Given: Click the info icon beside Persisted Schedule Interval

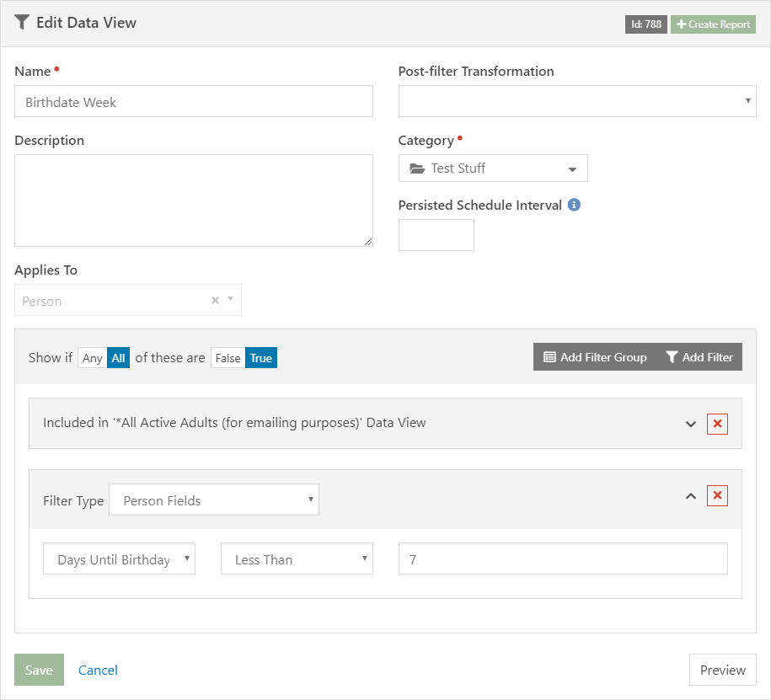Looking at the screenshot, I should coord(574,205).
